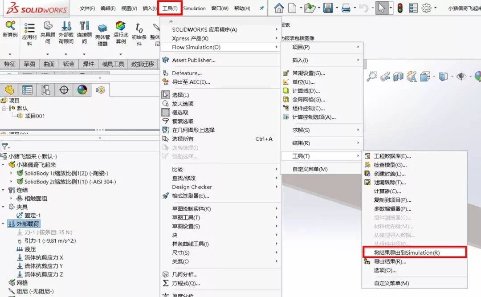
Task: Click the filter funnel icon in tree
Action: coord(4,146)
